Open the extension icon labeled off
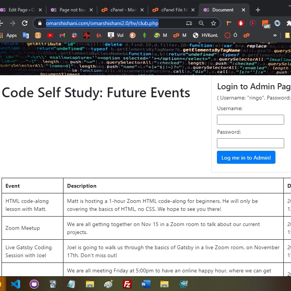Screen dimensions: 291x291 point(266,24)
